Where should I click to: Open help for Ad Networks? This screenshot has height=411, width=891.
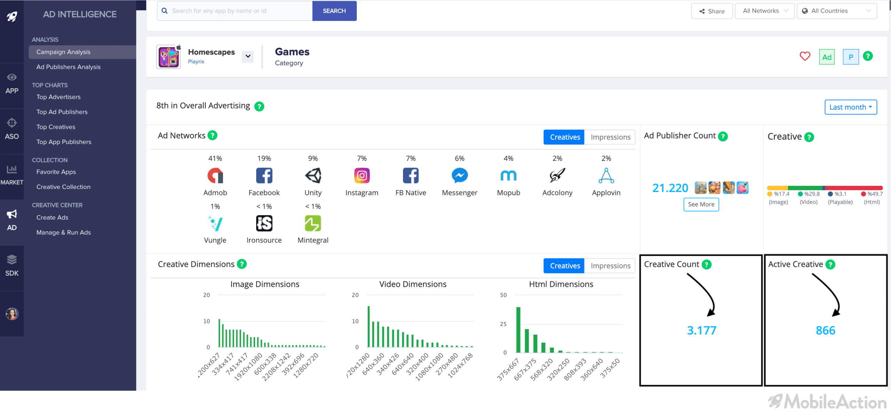(x=212, y=135)
